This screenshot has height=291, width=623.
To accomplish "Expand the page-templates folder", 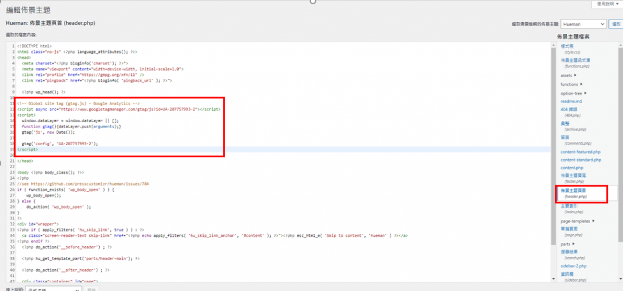I will point(578,221).
